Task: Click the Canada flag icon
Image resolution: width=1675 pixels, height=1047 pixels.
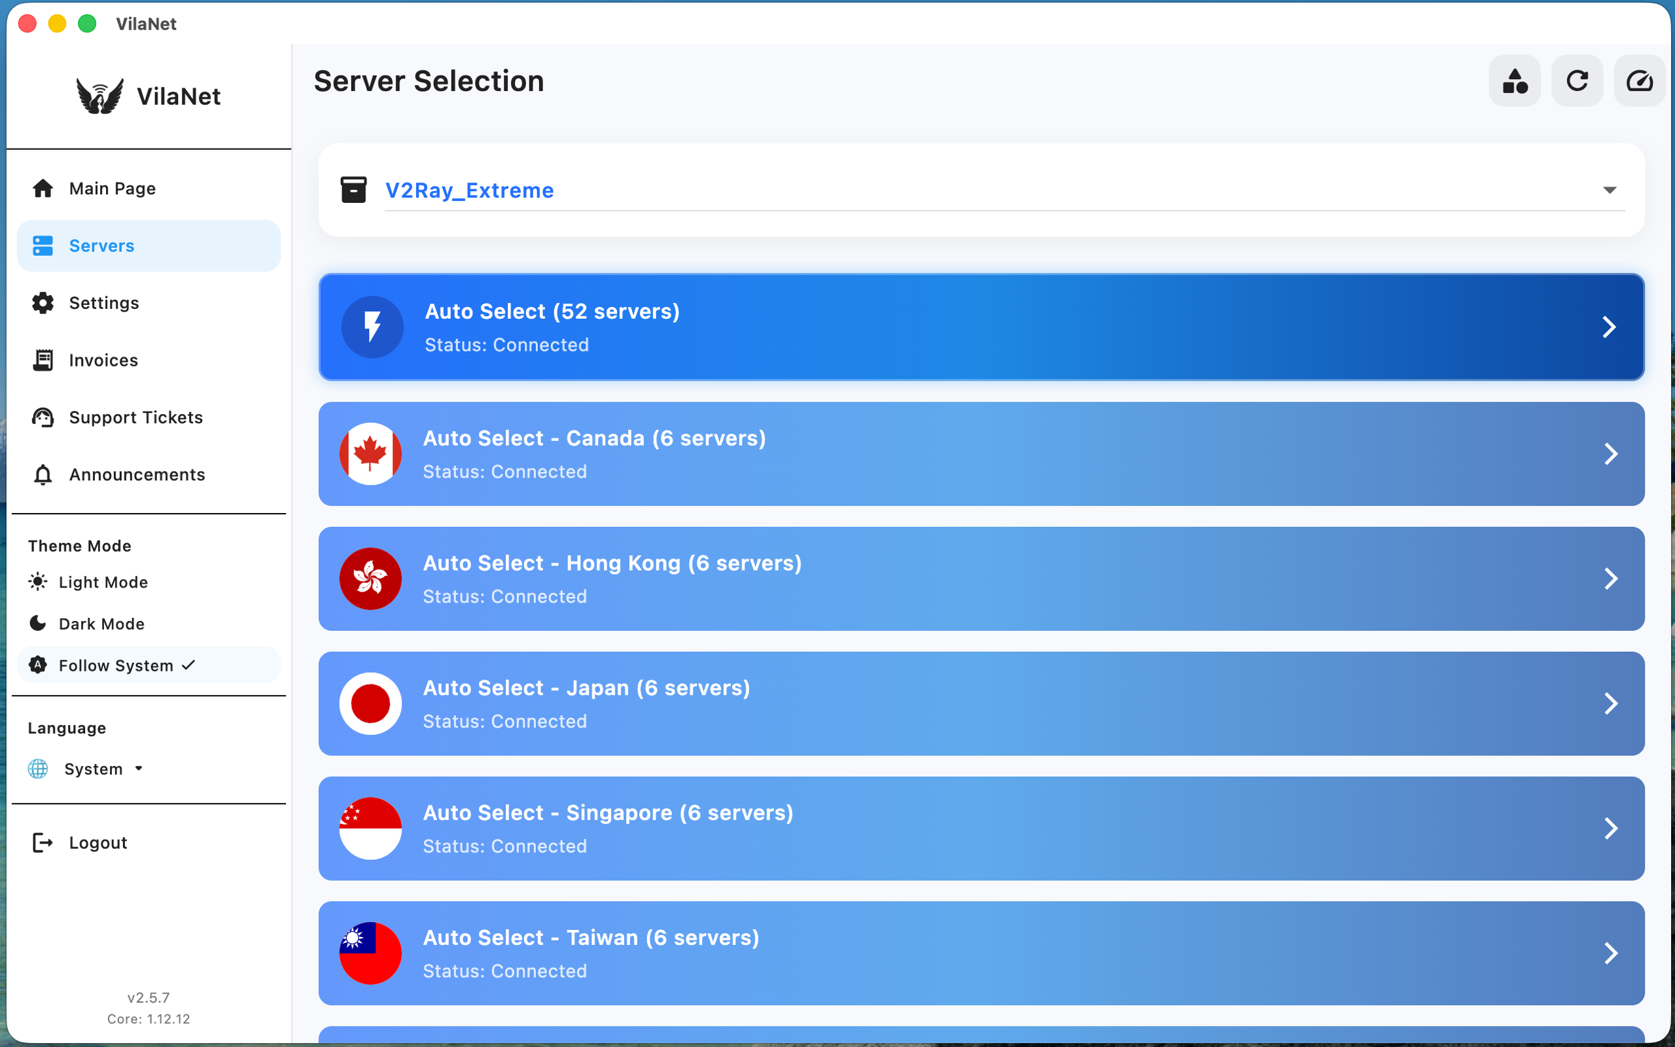Action: point(370,453)
